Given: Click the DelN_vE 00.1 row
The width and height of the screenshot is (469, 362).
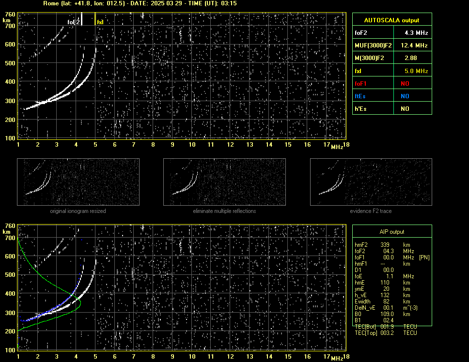Looking at the screenshot, I should (386, 308).
